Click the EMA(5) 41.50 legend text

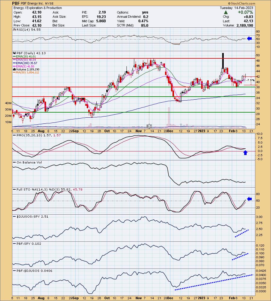coord(25,66)
